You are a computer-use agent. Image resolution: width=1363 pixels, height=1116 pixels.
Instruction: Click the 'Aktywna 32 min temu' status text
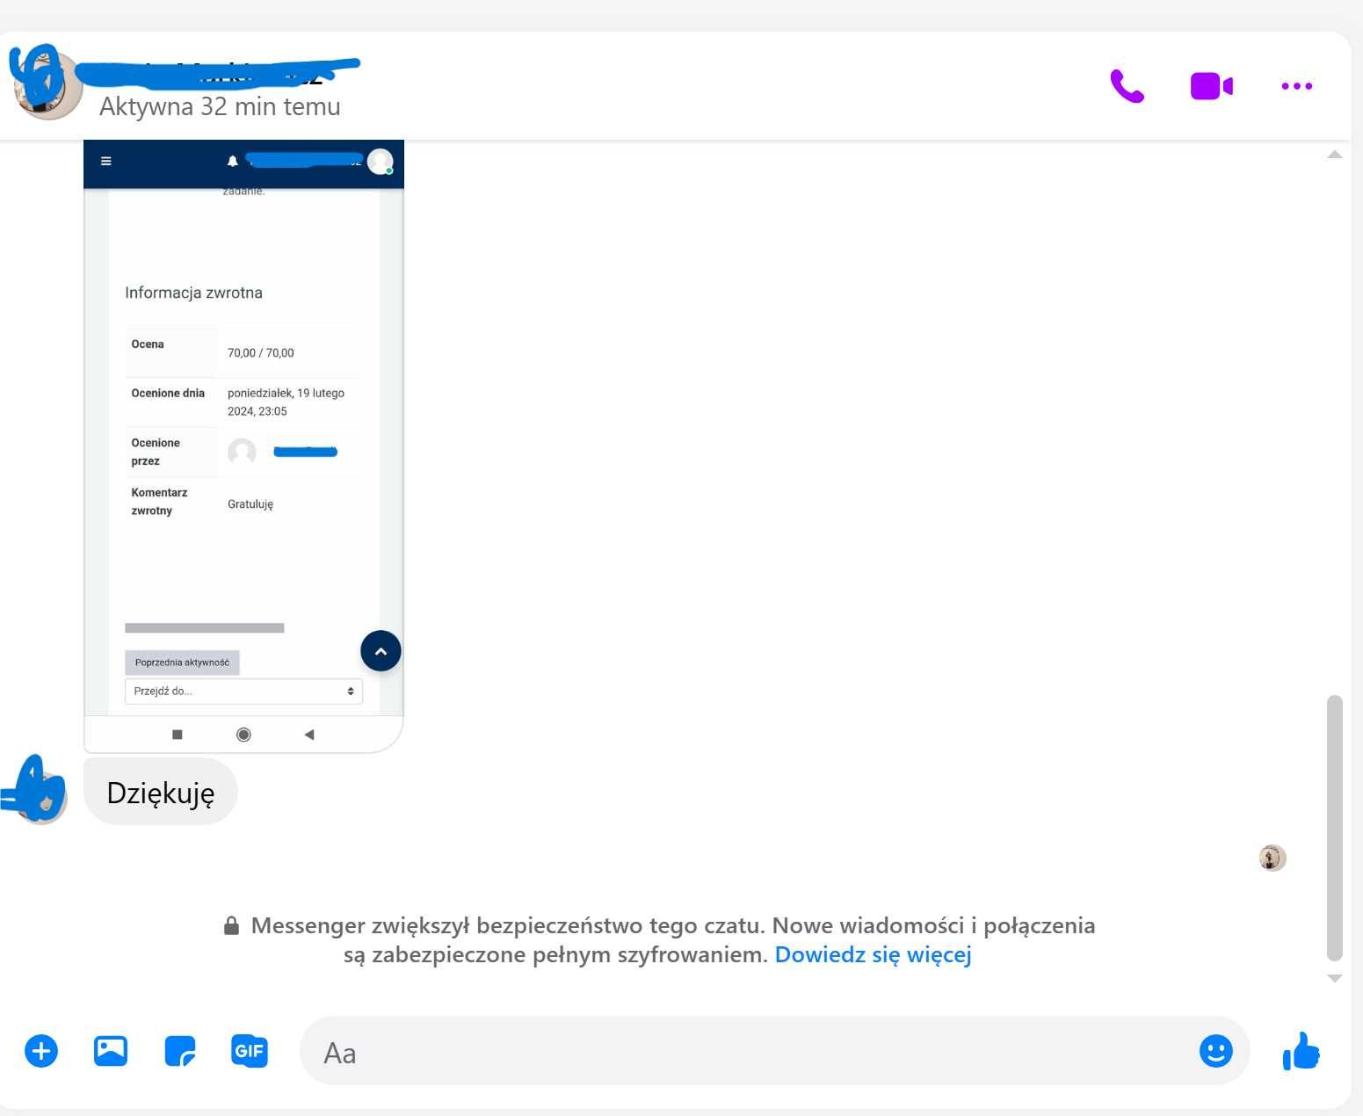(220, 106)
